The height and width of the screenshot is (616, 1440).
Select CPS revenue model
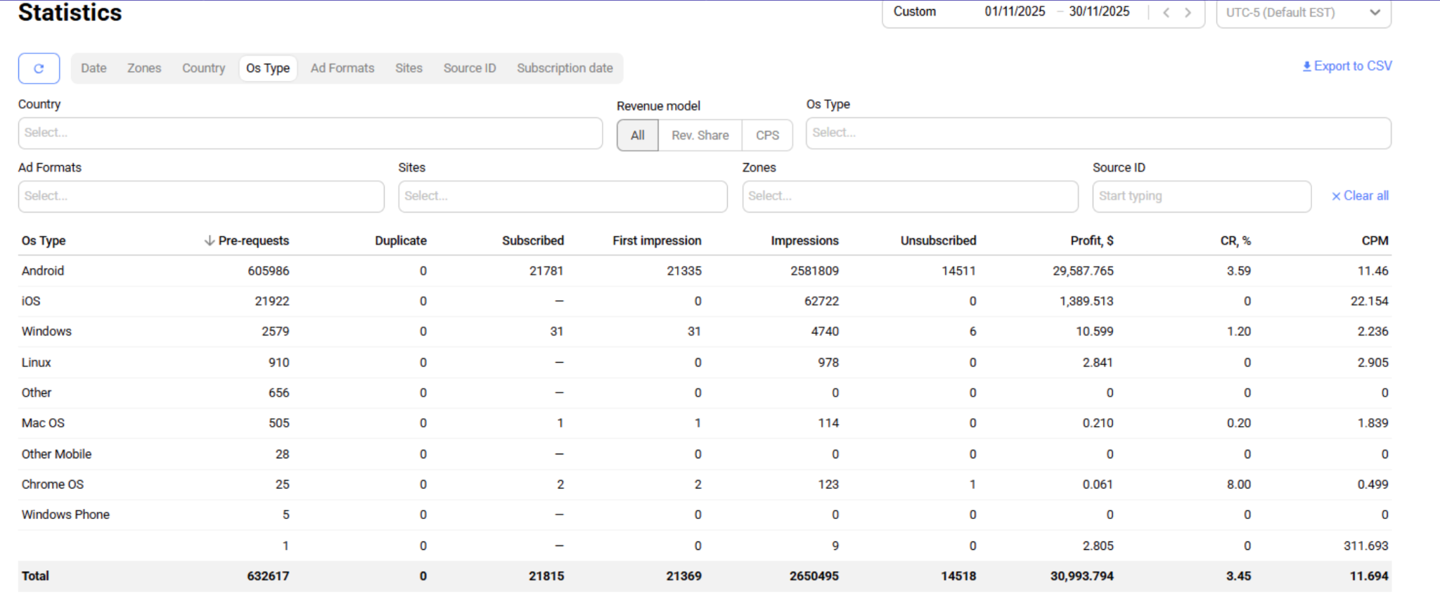[767, 135]
